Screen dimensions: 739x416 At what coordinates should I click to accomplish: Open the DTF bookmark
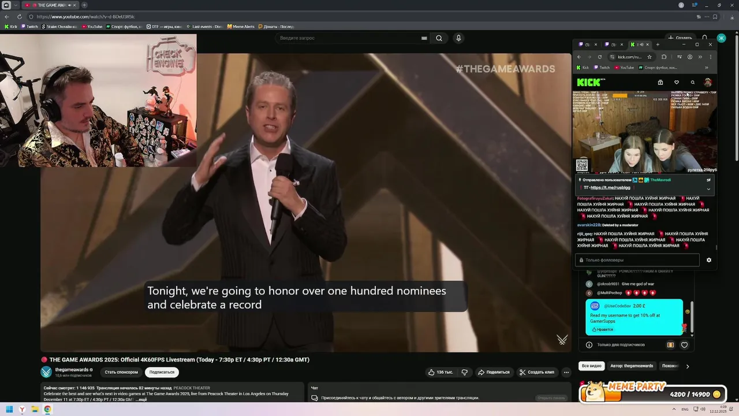tap(164, 27)
